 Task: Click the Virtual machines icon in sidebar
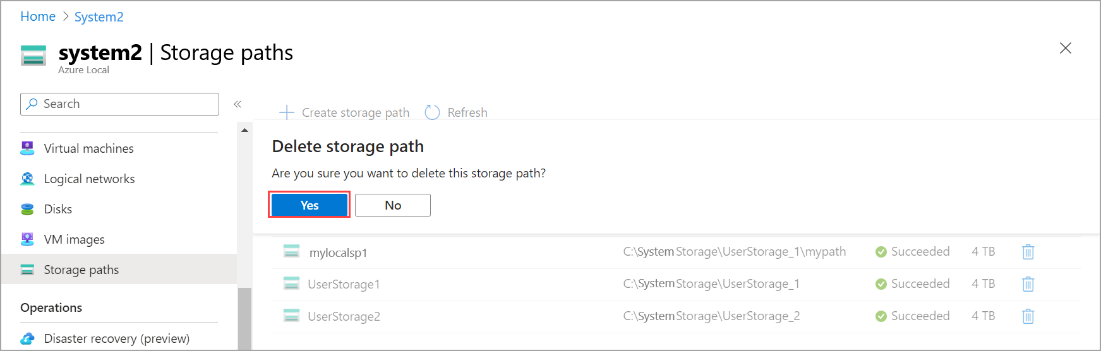coord(27,148)
